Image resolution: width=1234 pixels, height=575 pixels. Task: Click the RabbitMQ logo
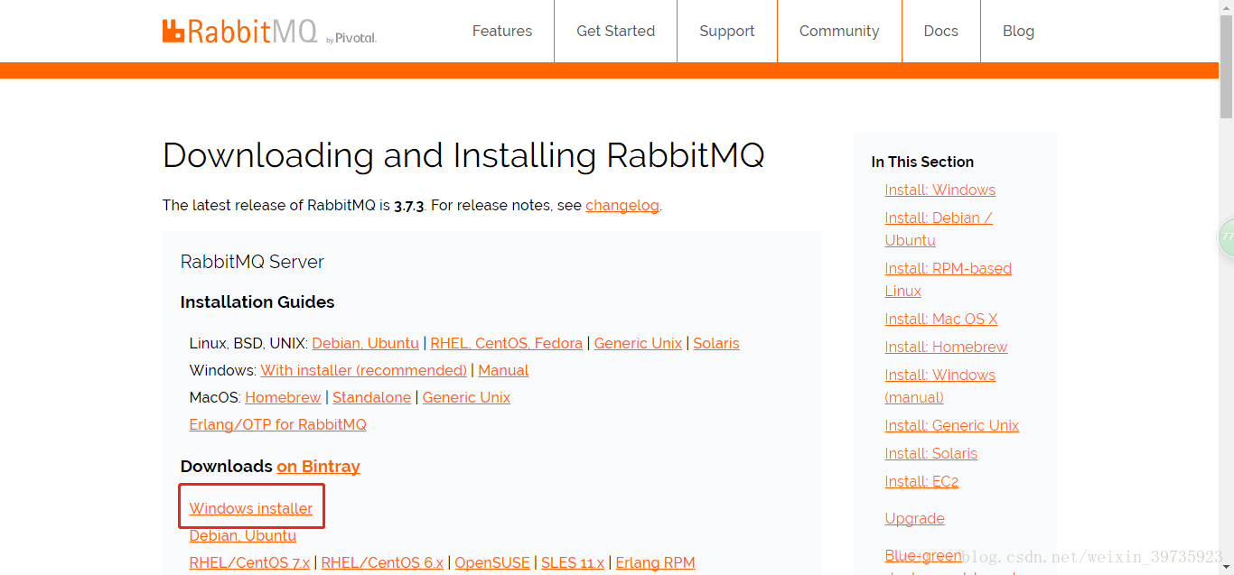(x=269, y=31)
